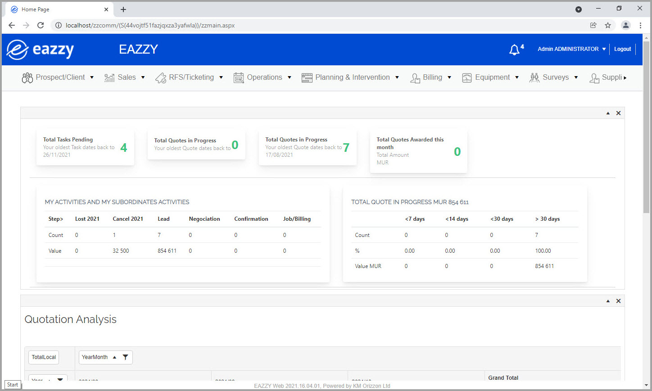Open the YearMonth filter funnel

pos(125,357)
